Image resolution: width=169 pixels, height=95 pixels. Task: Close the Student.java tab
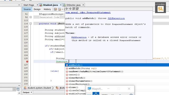61,5
